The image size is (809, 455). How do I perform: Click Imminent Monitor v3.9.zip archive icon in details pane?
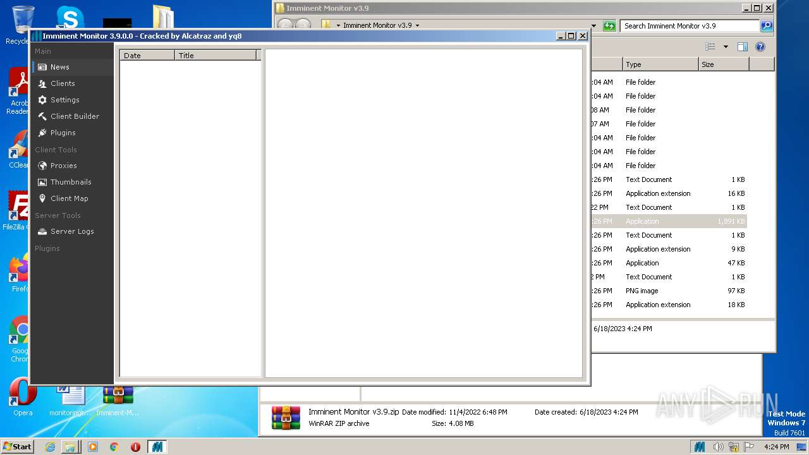286,418
